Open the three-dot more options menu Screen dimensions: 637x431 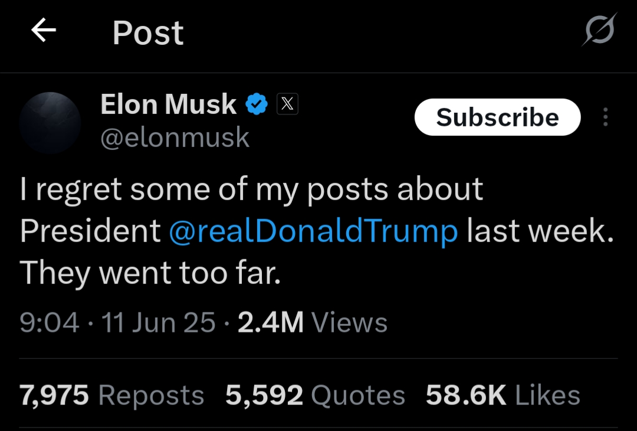click(x=605, y=117)
